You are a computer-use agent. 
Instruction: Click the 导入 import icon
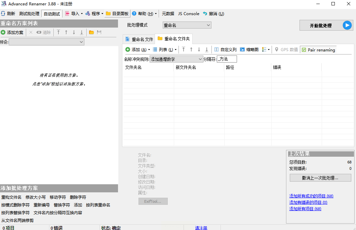click(x=67, y=14)
